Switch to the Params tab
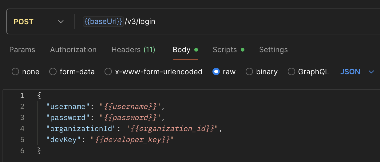Image resolution: width=380 pixels, height=162 pixels. click(x=22, y=50)
